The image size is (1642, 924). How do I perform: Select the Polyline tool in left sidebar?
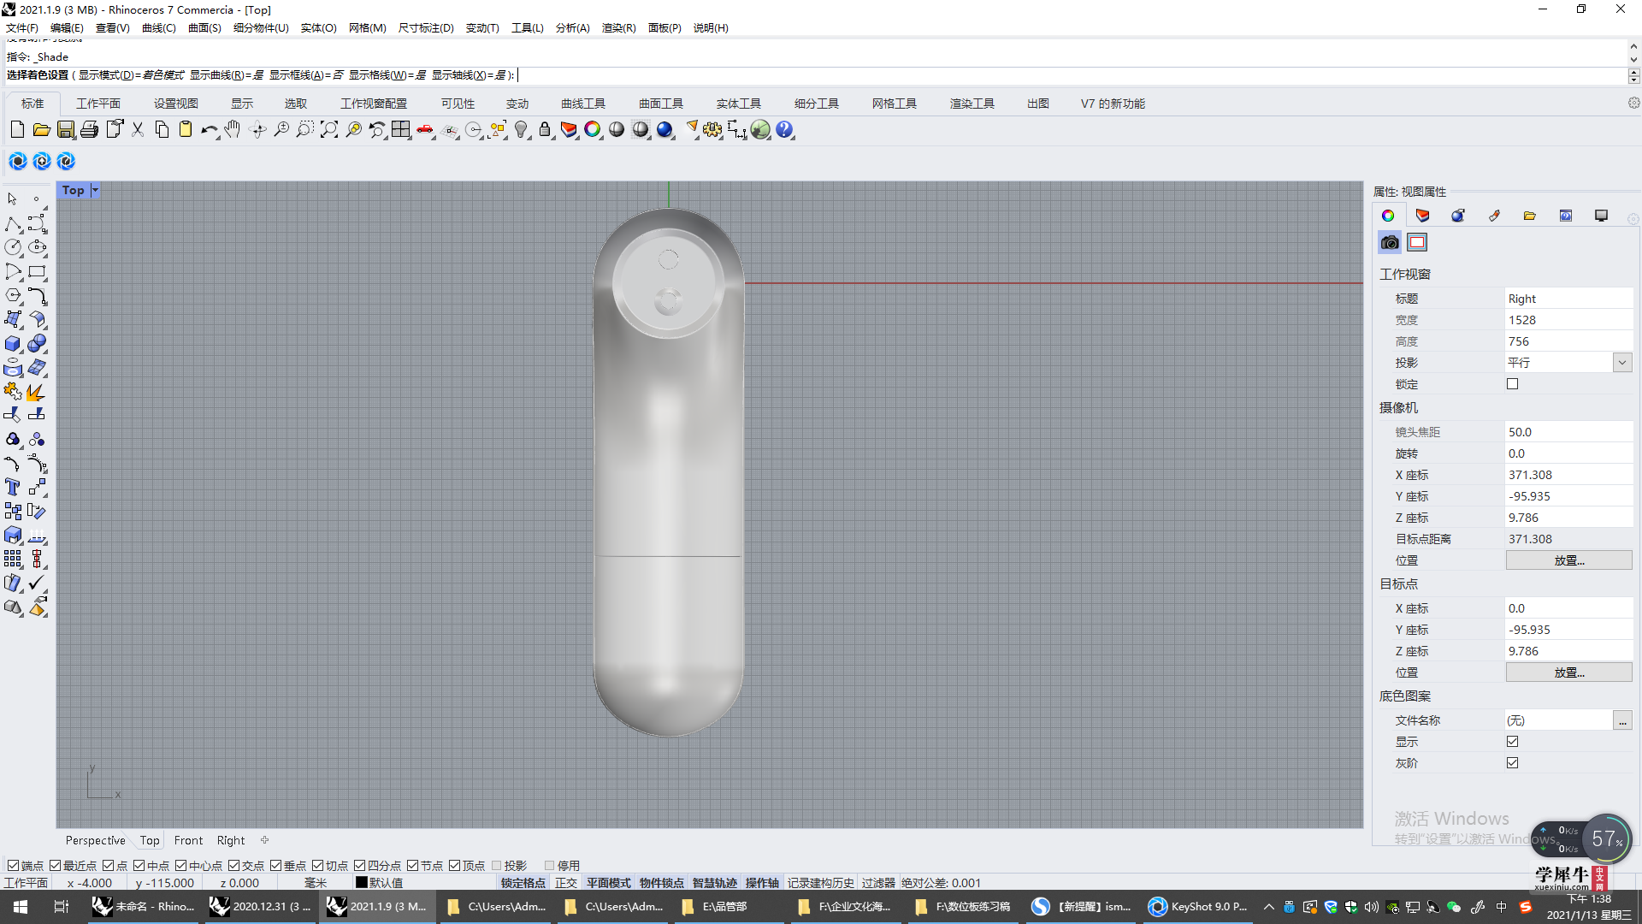(13, 224)
